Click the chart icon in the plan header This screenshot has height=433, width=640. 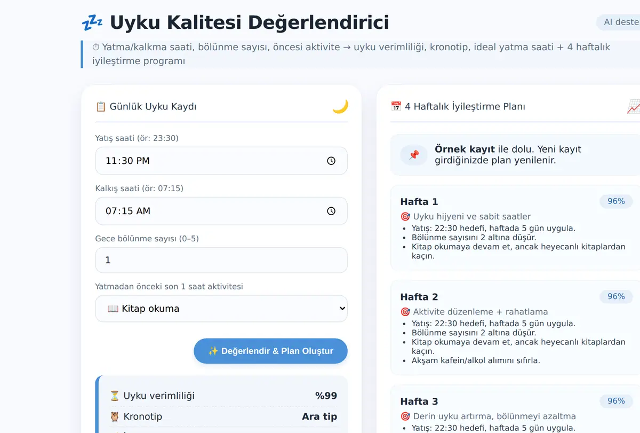(x=634, y=106)
